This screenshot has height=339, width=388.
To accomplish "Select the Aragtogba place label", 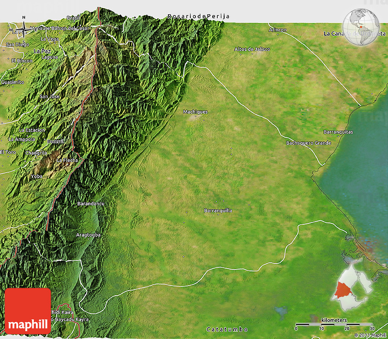I will coord(88,235).
